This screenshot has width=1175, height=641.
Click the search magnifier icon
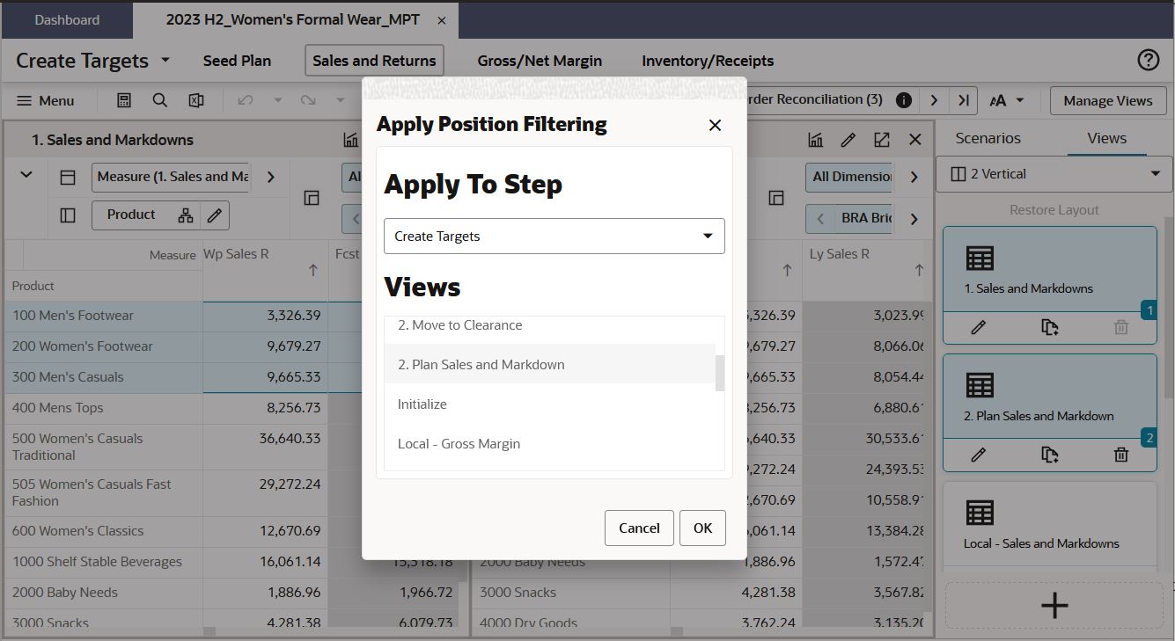pyautogui.click(x=159, y=100)
